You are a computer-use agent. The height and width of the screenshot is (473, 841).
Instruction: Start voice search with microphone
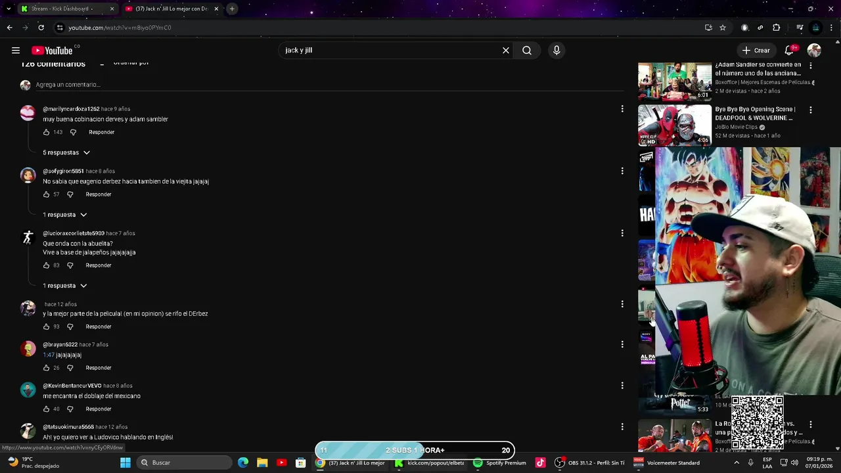coord(557,51)
